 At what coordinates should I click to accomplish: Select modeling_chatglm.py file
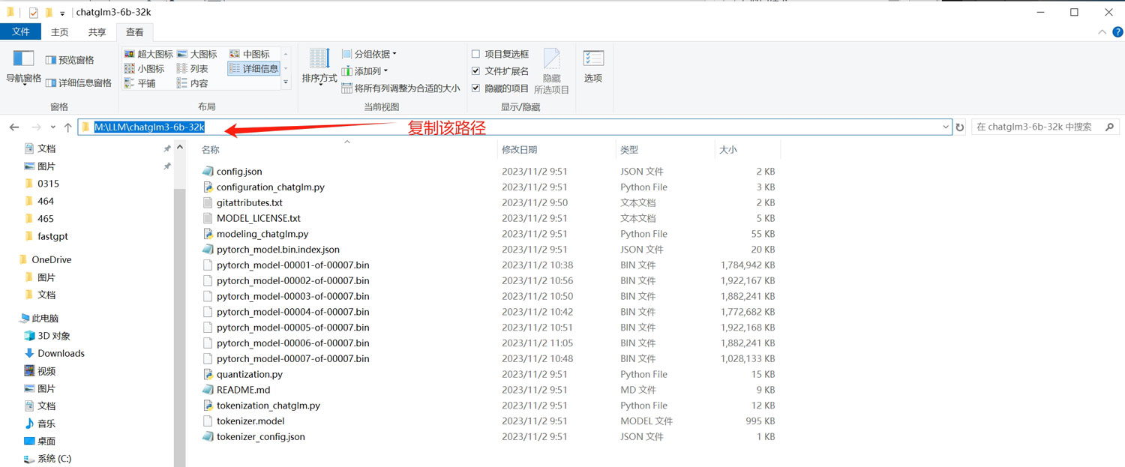point(262,234)
